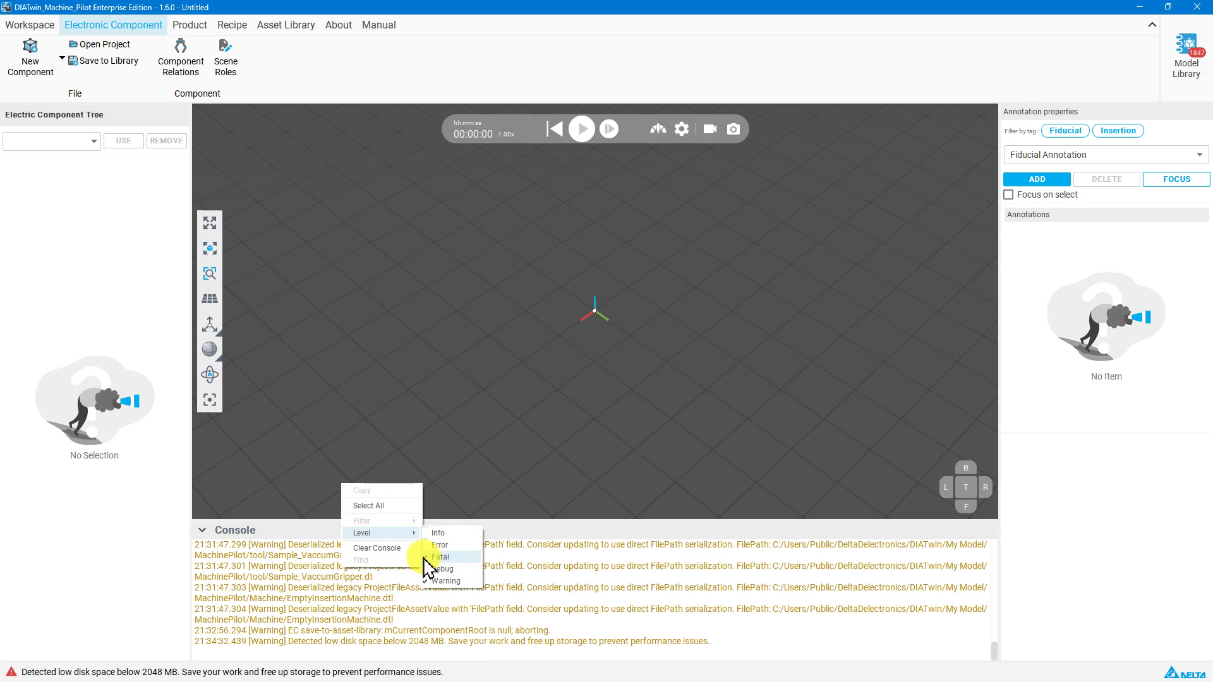Open simulation settings gear
Screen dimensions: 1213x682
(x=682, y=129)
